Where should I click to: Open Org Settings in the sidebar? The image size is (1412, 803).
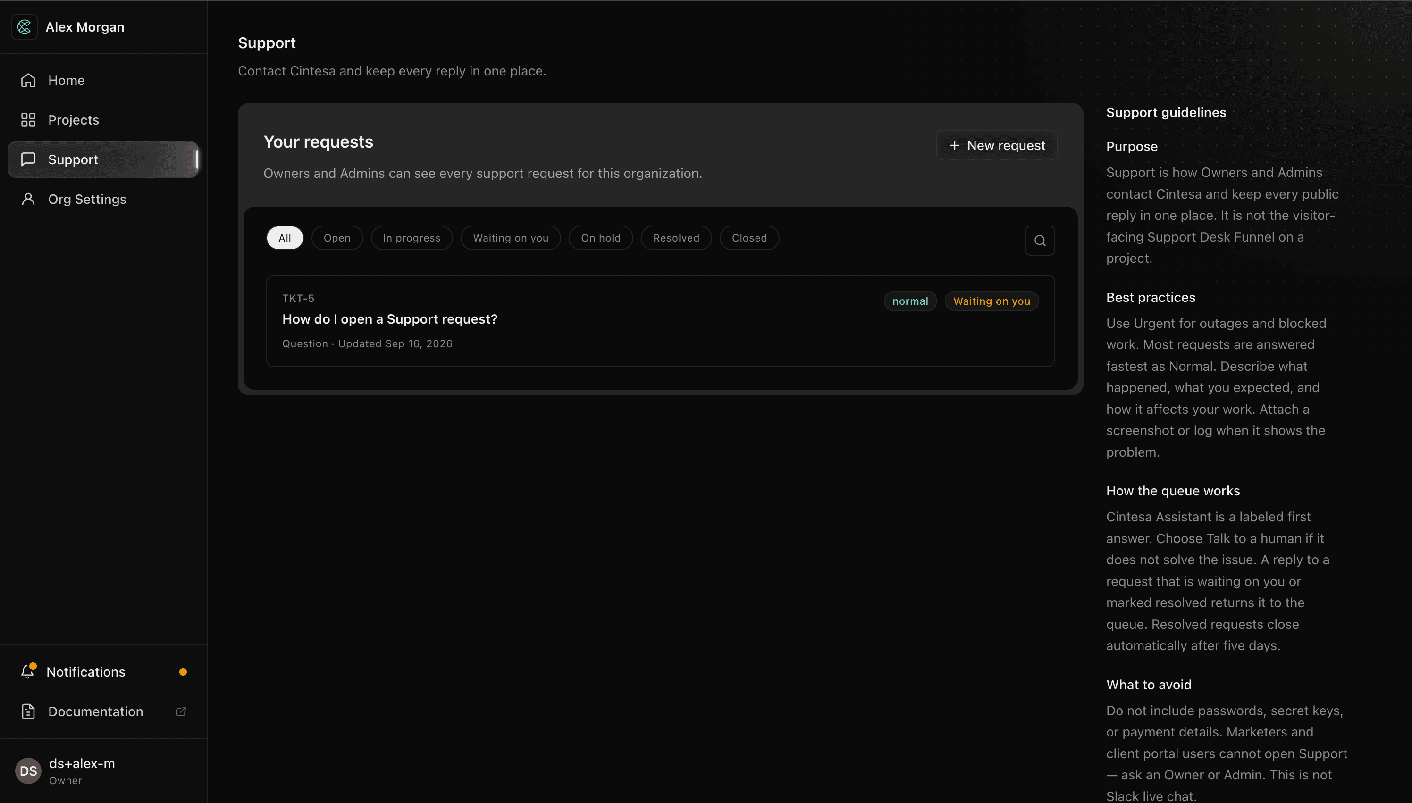(x=104, y=200)
